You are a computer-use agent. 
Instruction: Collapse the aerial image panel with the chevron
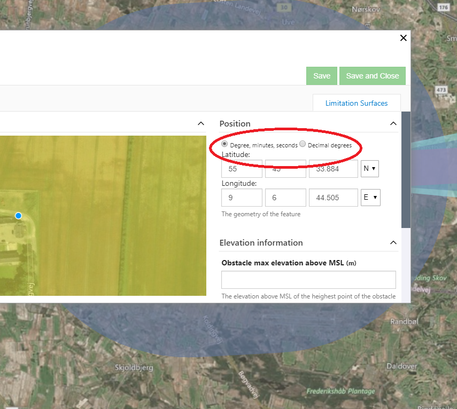[x=200, y=123]
